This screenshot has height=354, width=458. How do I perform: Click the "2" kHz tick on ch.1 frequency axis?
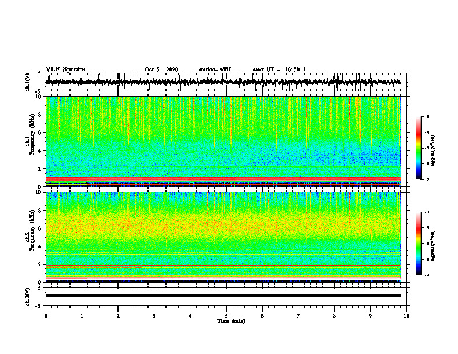pos(40,169)
